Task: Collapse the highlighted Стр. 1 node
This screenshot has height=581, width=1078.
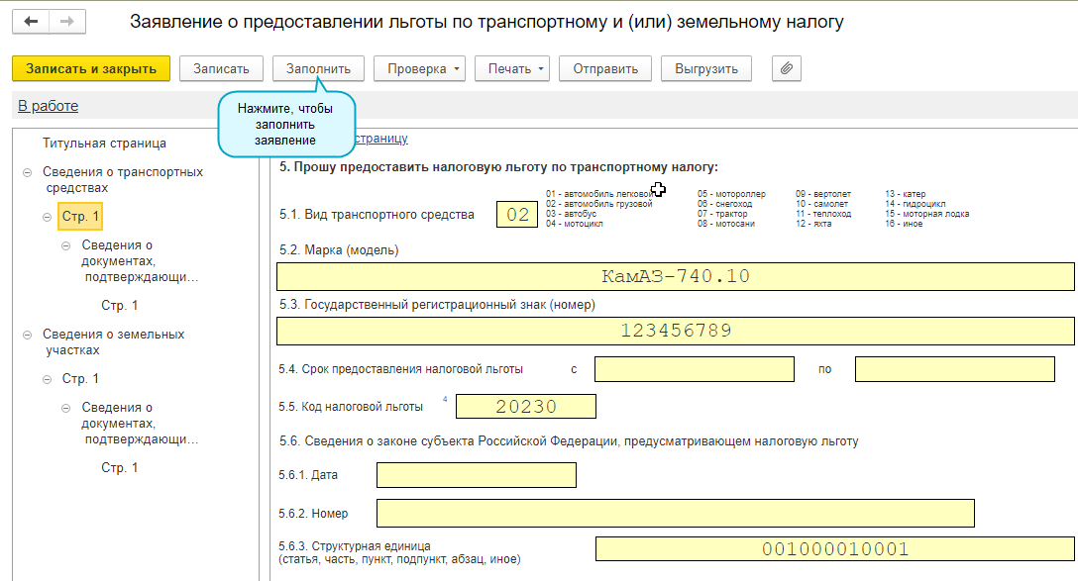Action: tap(47, 217)
